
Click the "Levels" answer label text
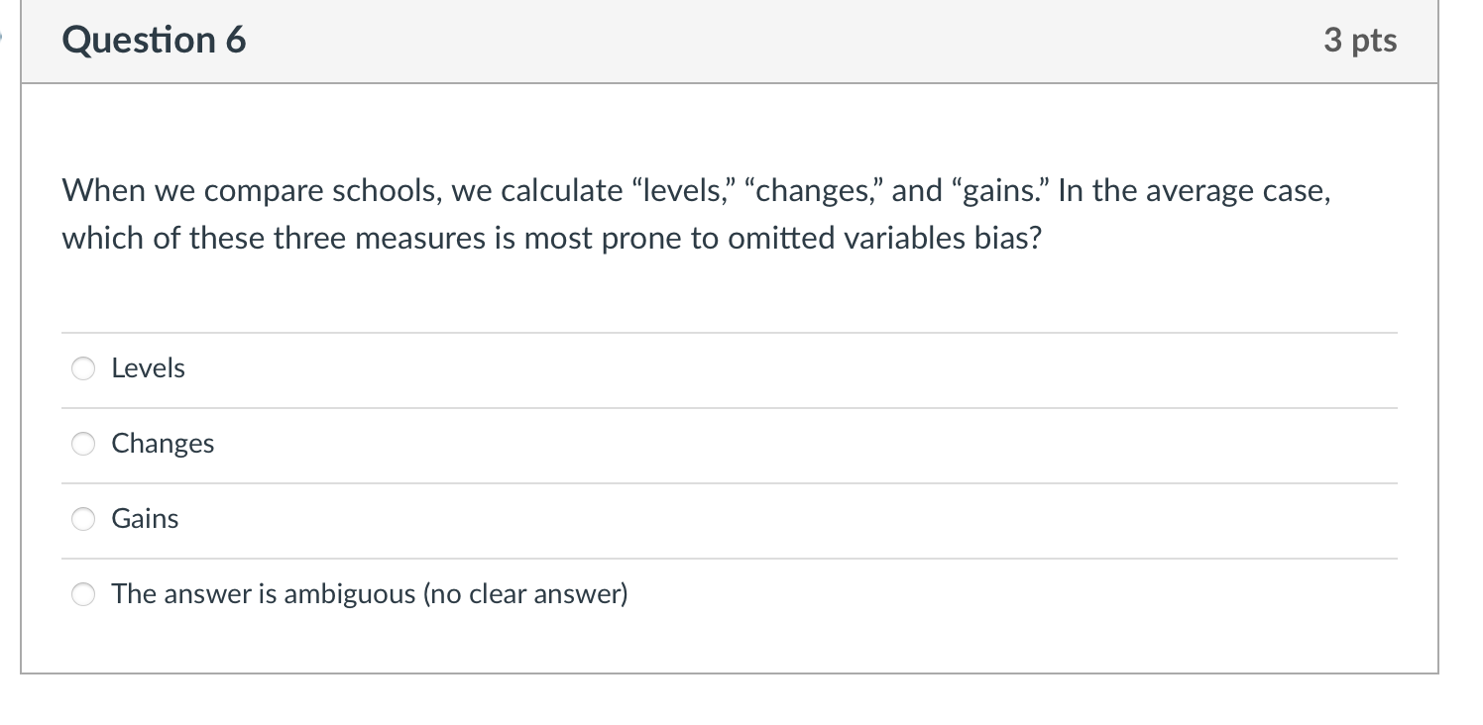148,367
